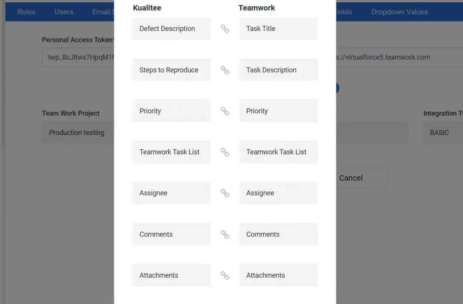Click link icon beside Defect Description
Viewport: 463px width, 304px height.
[x=225, y=29]
